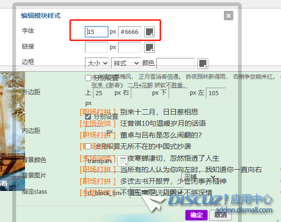Click the border 颜色 text field
The height and width of the screenshot is (222, 281).
pyautogui.click(x=175, y=63)
